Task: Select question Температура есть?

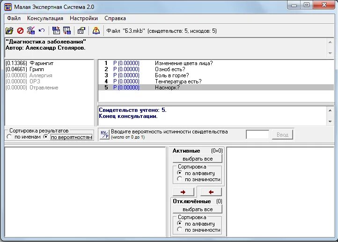Action: point(216,81)
